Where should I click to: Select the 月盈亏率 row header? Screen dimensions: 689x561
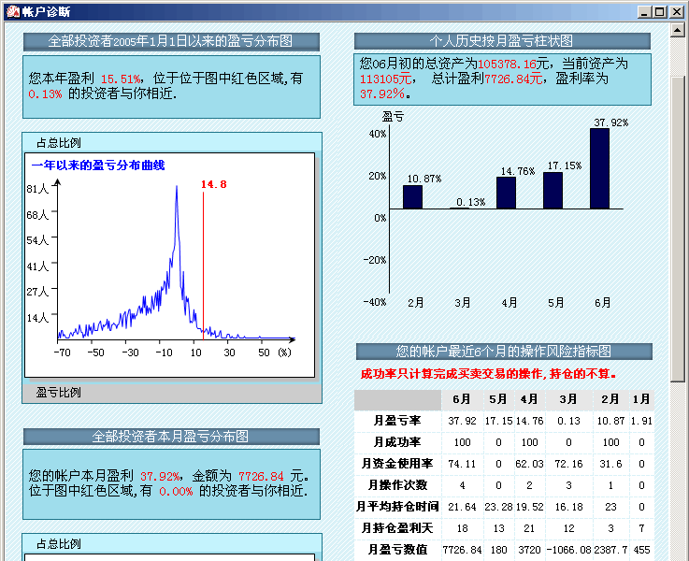pyautogui.click(x=397, y=421)
